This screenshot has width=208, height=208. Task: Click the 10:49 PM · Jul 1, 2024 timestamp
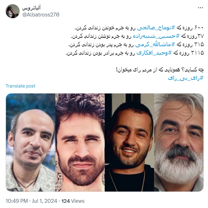pyautogui.click(x=31, y=201)
